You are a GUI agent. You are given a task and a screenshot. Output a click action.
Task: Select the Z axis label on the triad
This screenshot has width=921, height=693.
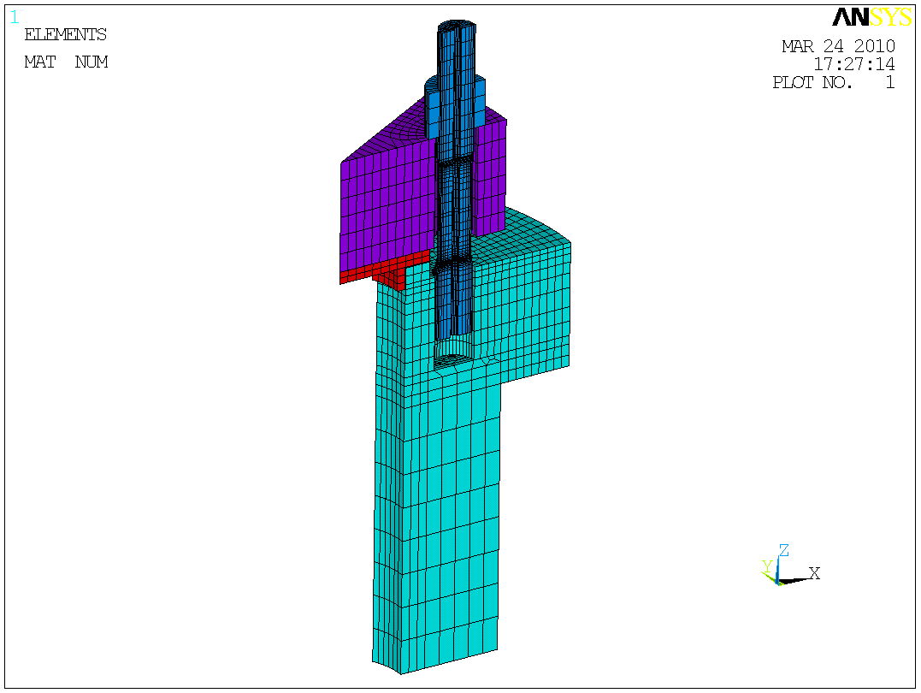click(x=783, y=550)
